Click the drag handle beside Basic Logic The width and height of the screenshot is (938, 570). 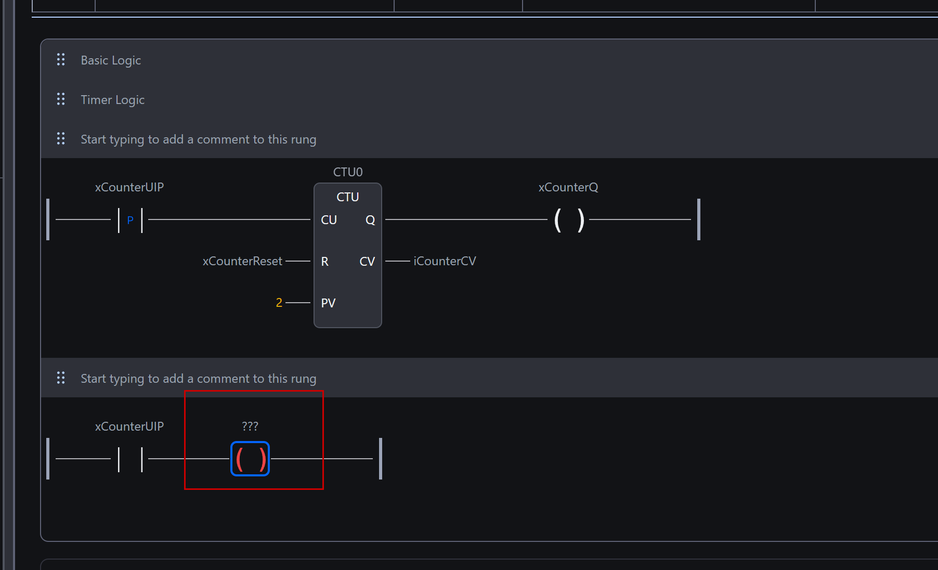coord(61,60)
